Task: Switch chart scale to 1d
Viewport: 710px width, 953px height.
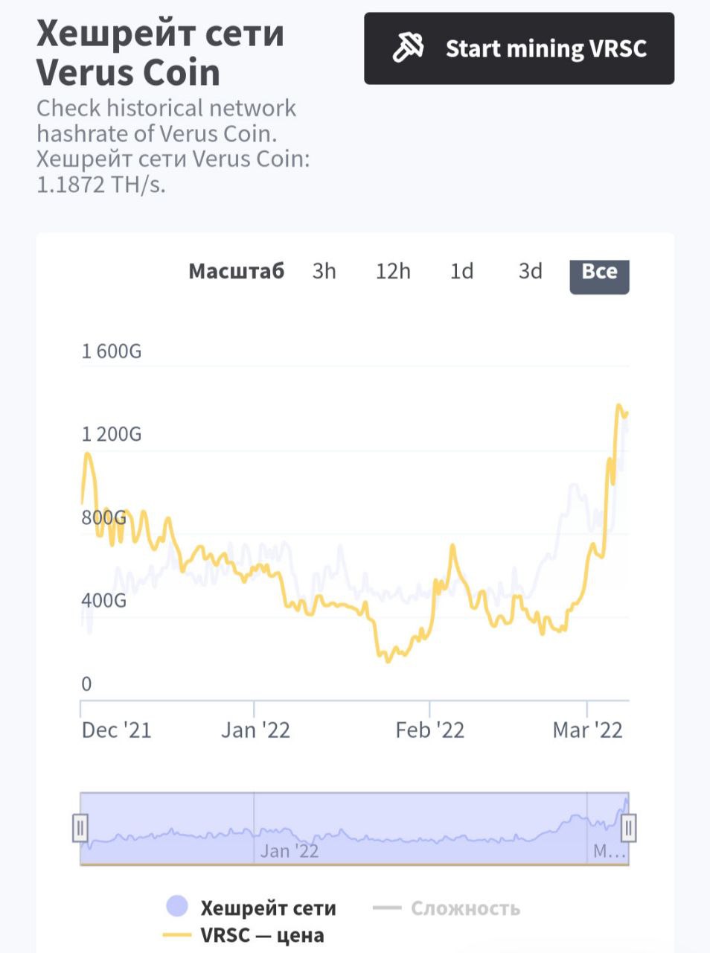Action: (x=462, y=271)
